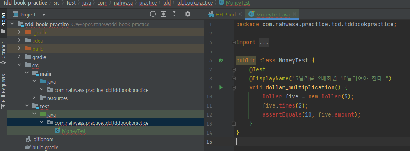Expand the folded import block
Image resolution: width=410 pixels, height=151 pixels.
coord(234,42)
